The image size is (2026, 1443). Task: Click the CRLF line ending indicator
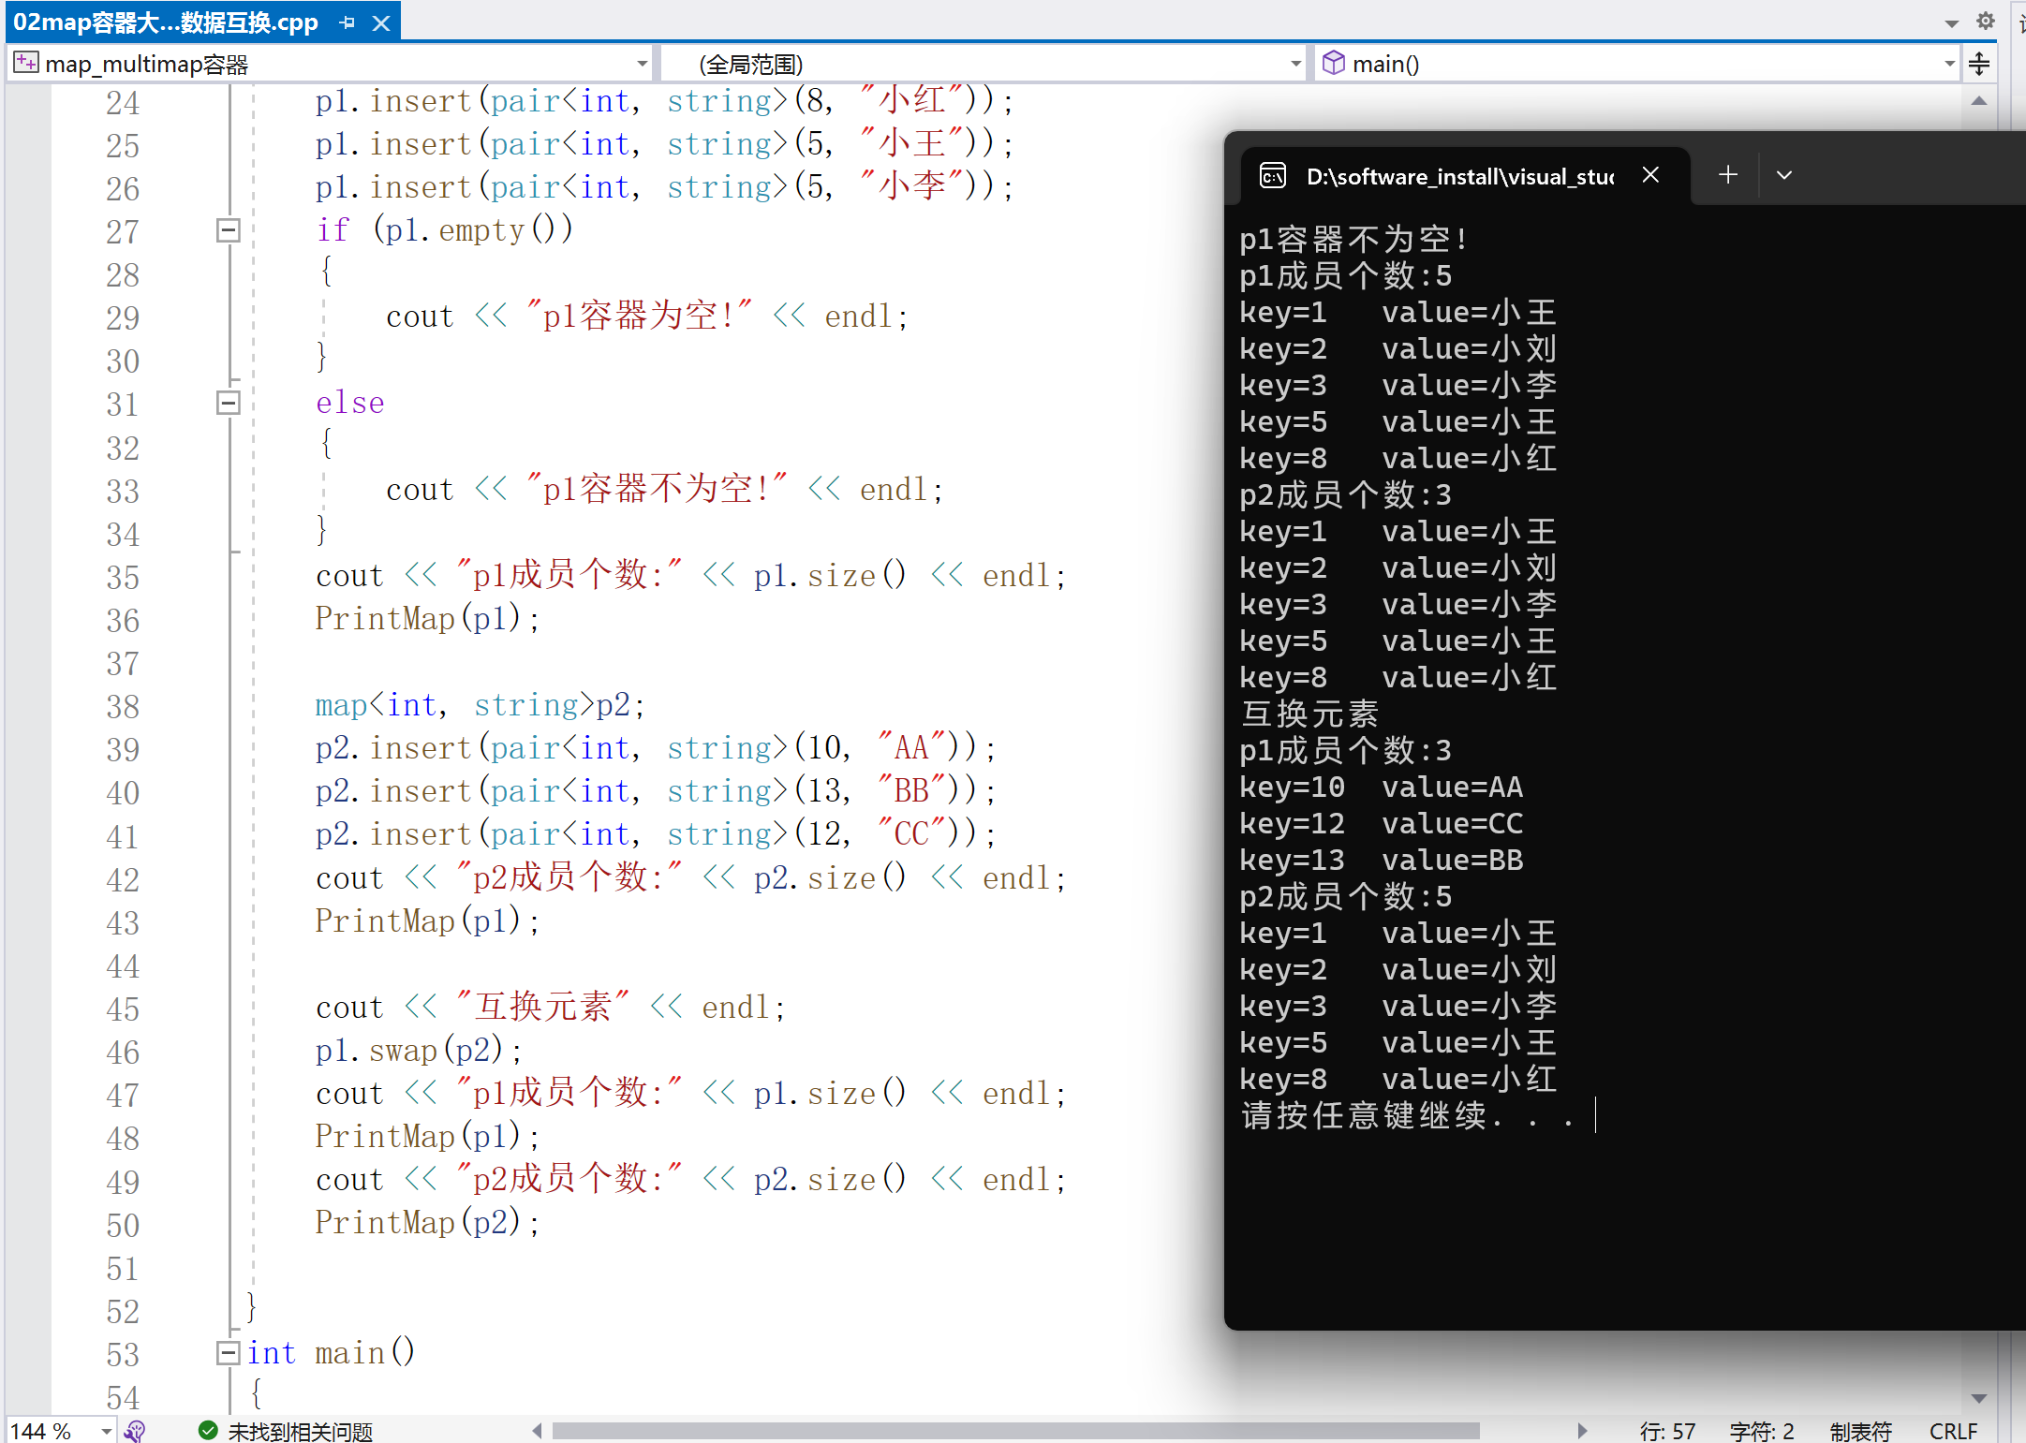(x=1953, y=1432)
